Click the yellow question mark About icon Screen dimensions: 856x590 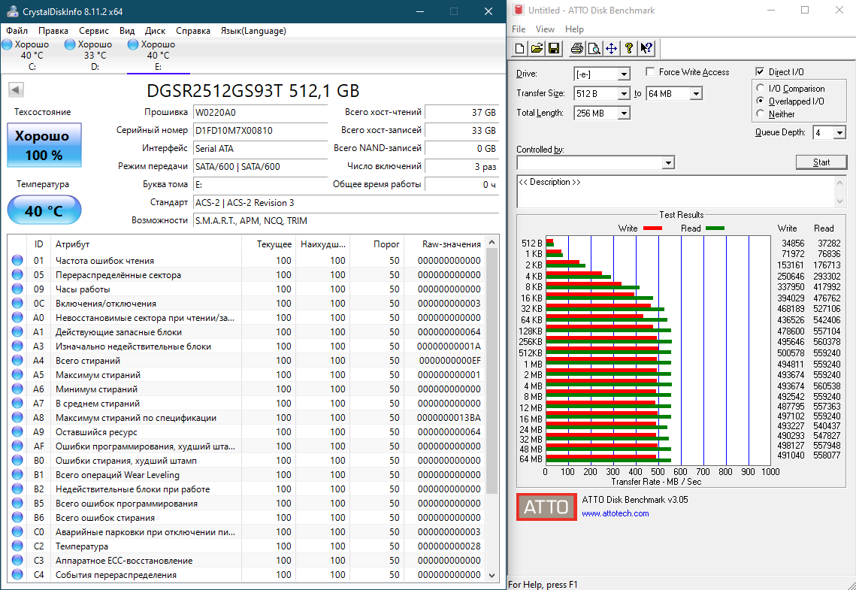coord(628,49)
